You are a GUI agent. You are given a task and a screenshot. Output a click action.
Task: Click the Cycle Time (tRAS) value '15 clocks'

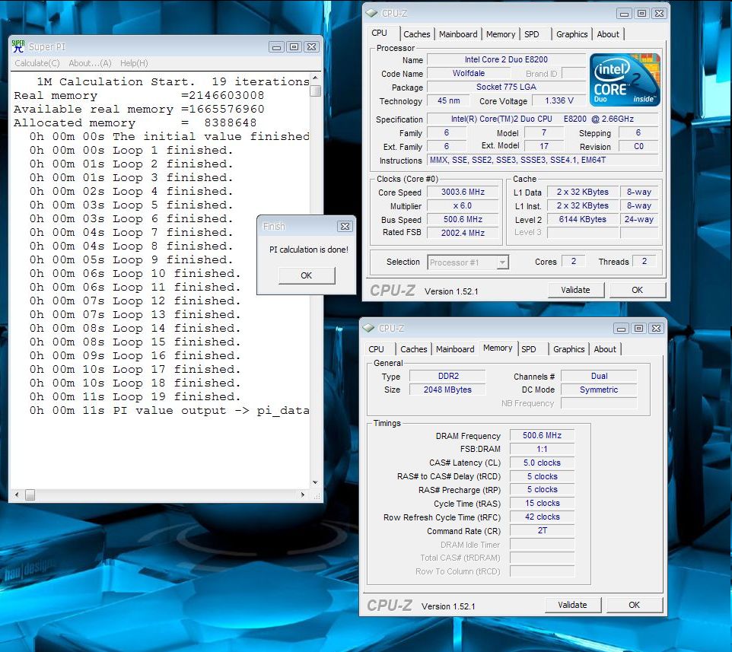542,503
